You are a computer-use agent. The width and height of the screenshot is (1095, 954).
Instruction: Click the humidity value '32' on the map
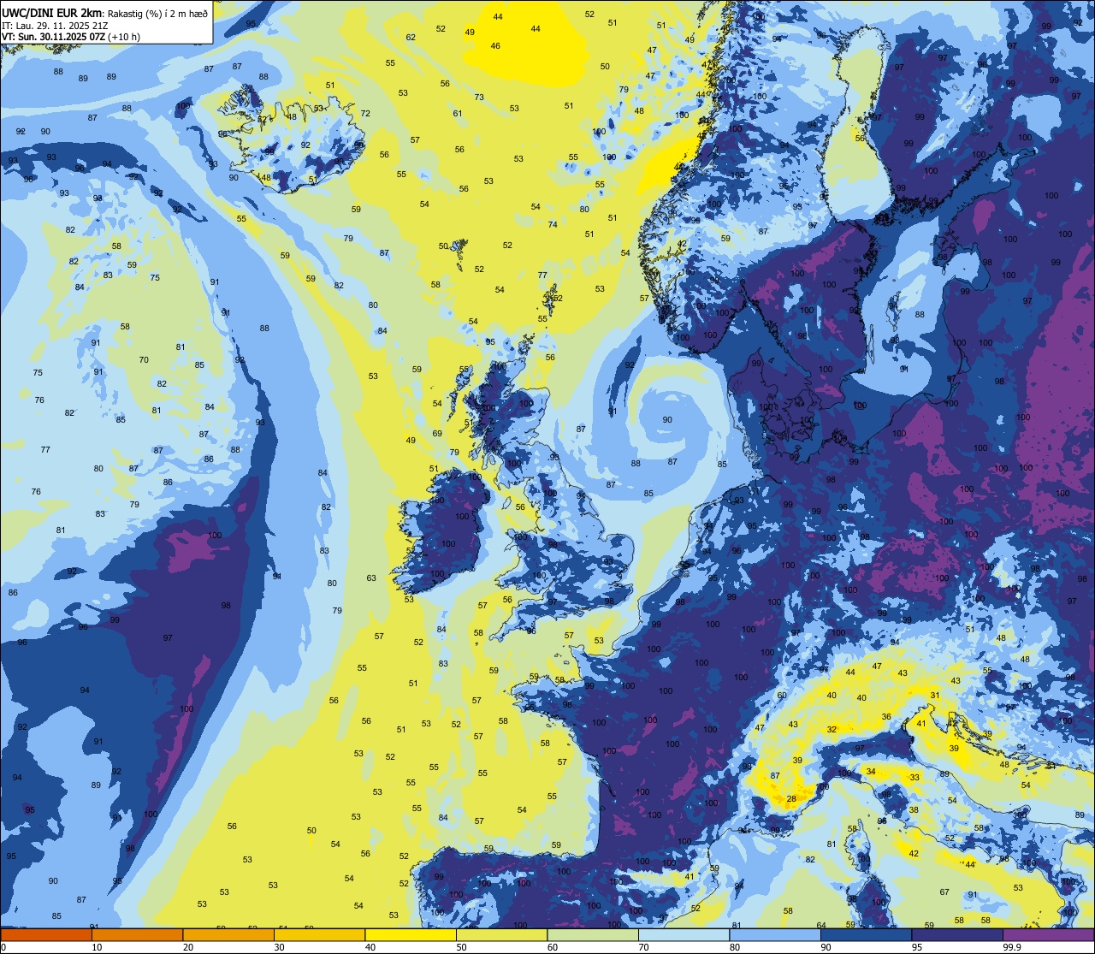pos(832,729)
